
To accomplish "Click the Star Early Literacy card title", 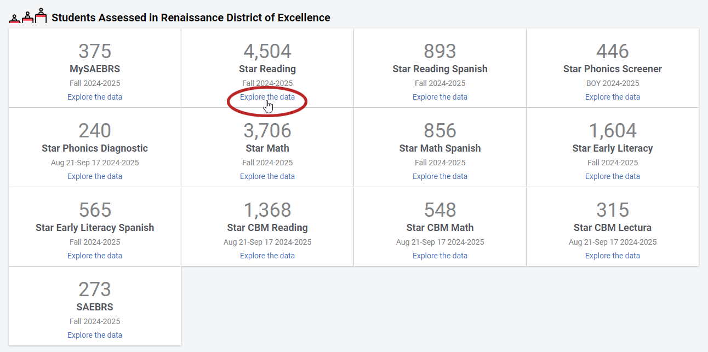I will [x=613, y=148].
